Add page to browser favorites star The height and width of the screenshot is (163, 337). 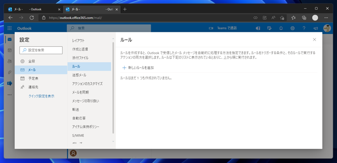coord(282,18)
